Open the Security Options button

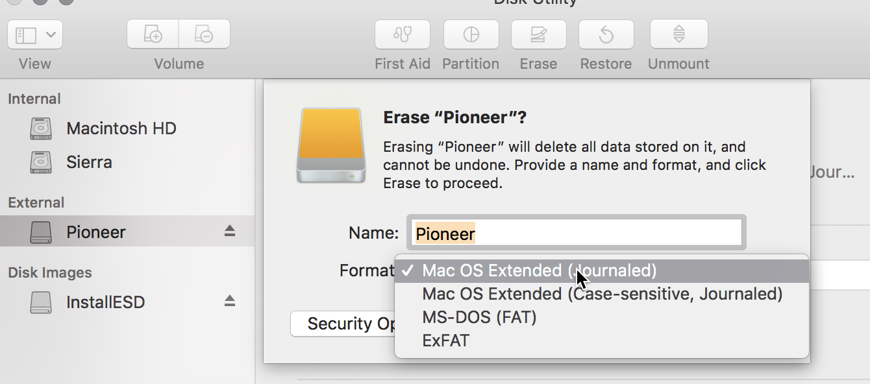[343, 324]
